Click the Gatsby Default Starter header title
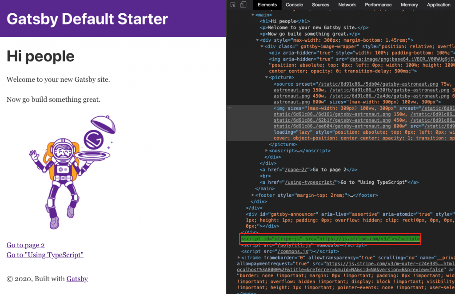 pyautogui.click(x=87, y=19)
